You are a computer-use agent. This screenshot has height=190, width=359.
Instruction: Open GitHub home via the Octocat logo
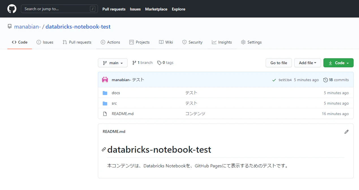pos(12,9)
